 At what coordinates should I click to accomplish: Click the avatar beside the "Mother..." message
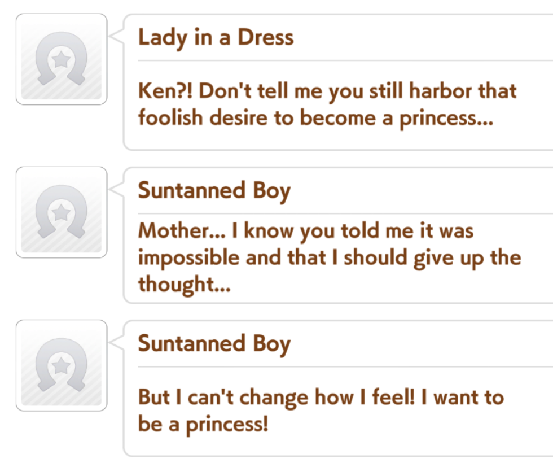(x=61, y=212)
